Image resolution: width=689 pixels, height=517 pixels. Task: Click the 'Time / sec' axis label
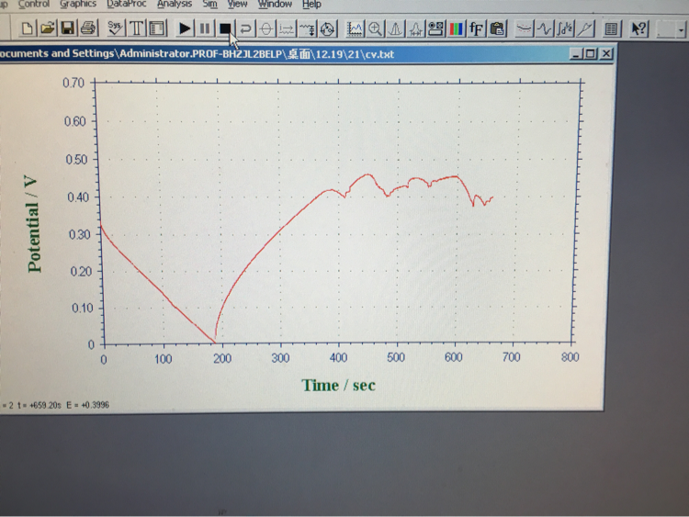coord(338,385)
